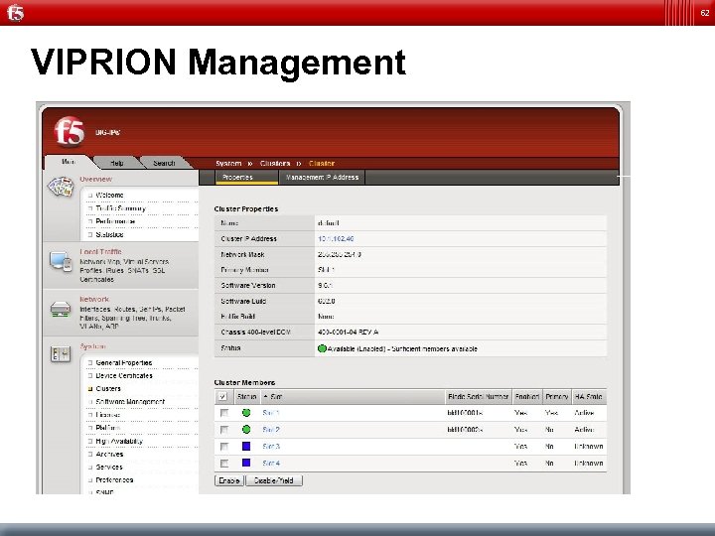
Task: Click the F5 logo in the BIG-IP header
Action: point(69,132)
